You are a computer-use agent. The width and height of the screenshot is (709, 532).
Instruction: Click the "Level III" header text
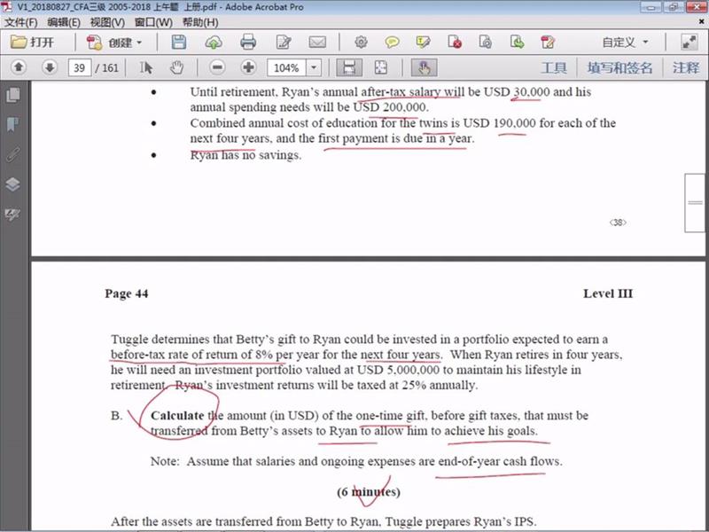pos(608,293)
